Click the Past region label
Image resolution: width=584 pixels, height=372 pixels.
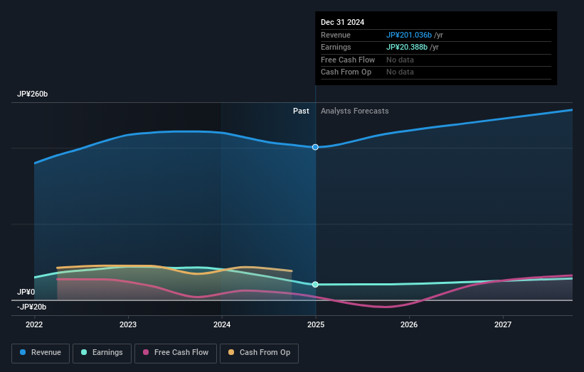[301, 111]
